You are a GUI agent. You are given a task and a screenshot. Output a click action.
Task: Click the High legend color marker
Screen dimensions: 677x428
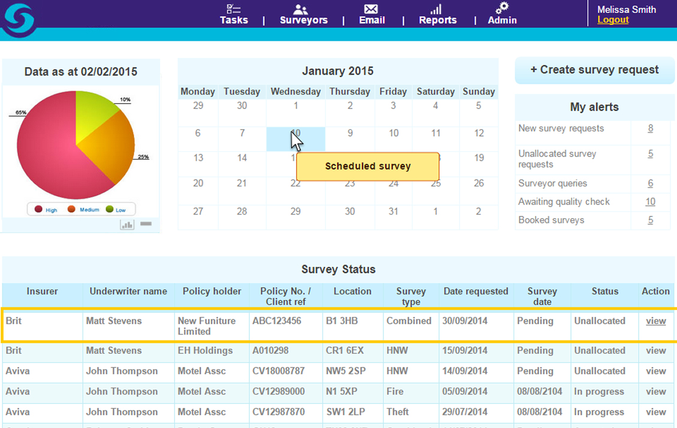coord(39,209)
